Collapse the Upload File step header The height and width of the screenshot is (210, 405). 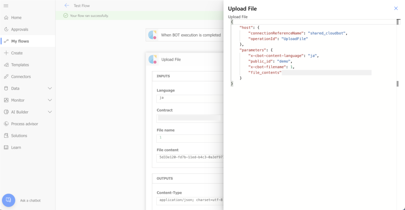coord(185,60)
